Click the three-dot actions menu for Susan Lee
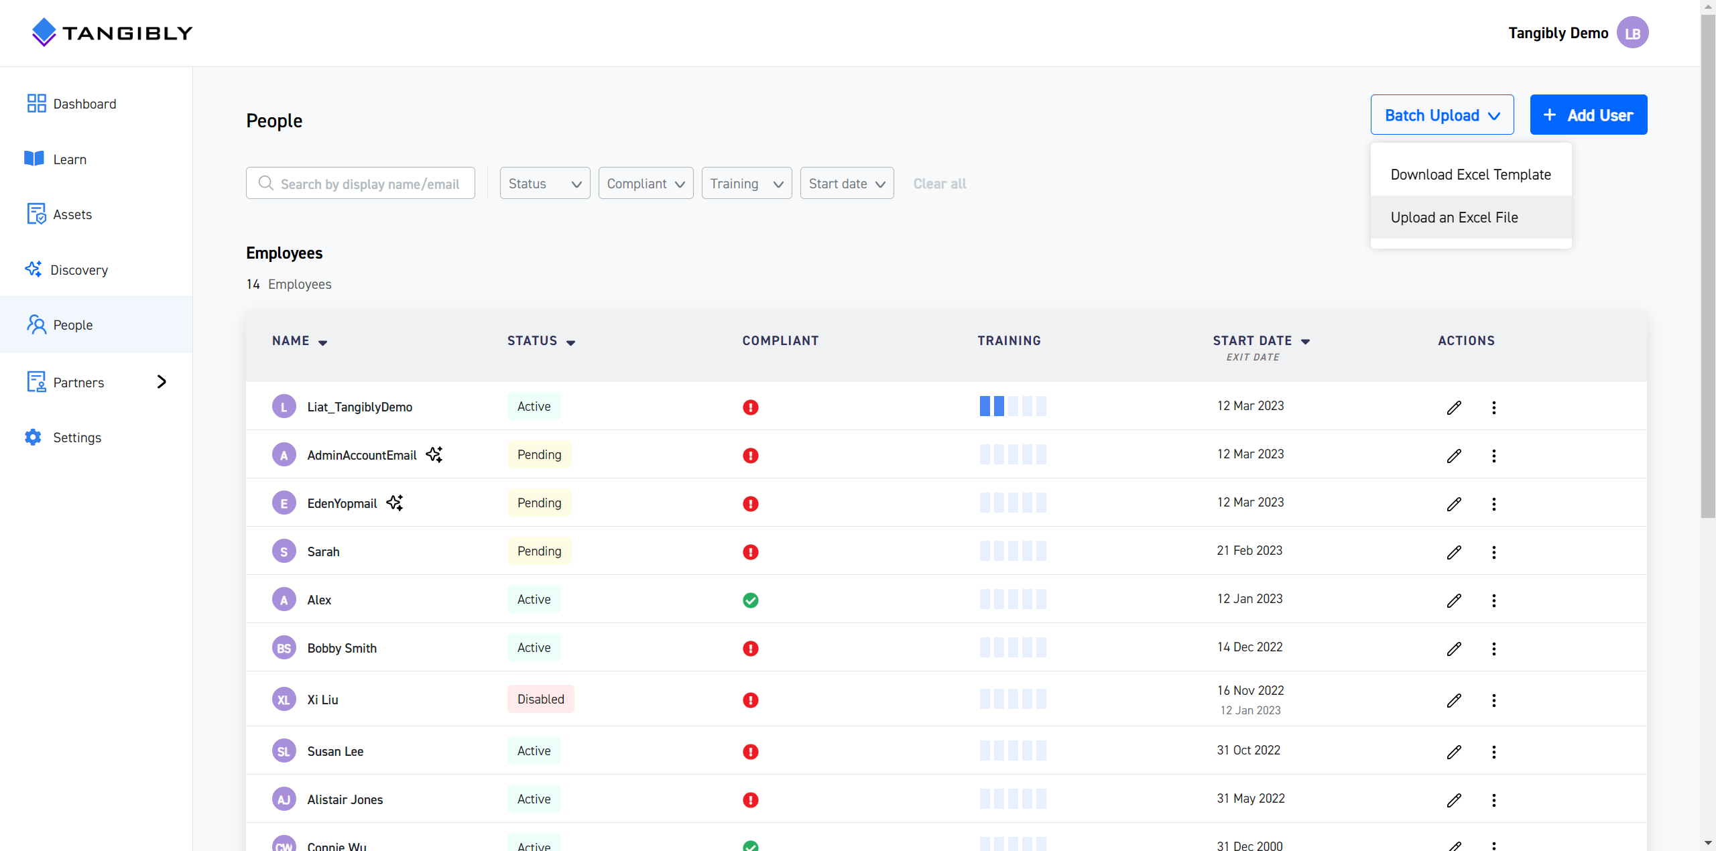Image resolution: width=1716 pixels, height=851 pixels. pyautogui.click(x=1493, y=751)
